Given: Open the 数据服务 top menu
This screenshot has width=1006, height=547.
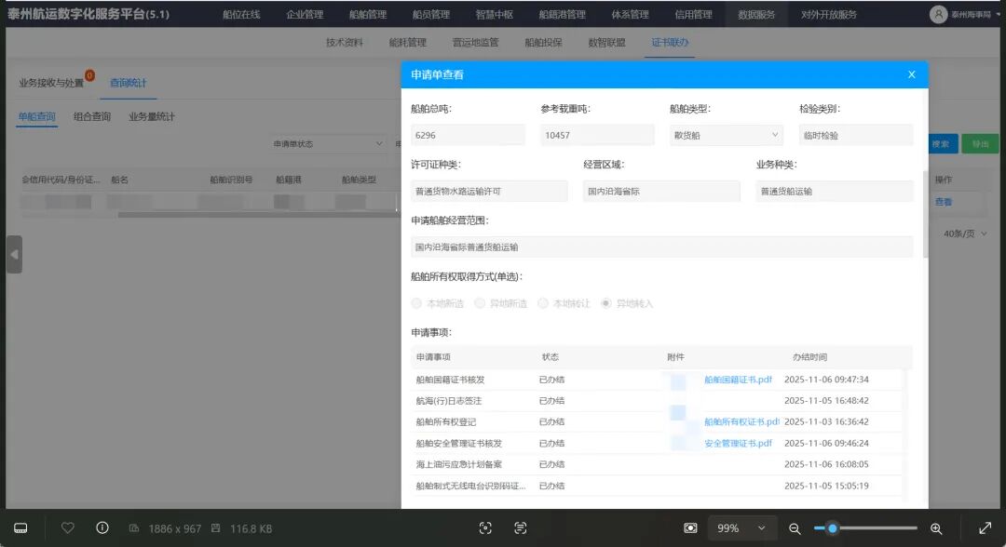Looking at the screenshot, I should point(756,14).
